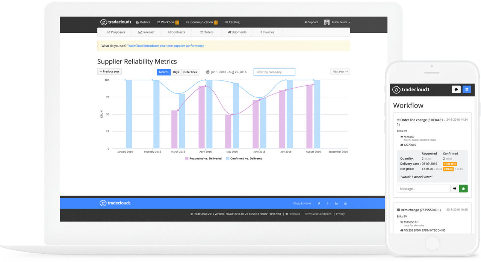Switch the chart view to Days
481x262 pixels.
[176, 72]
